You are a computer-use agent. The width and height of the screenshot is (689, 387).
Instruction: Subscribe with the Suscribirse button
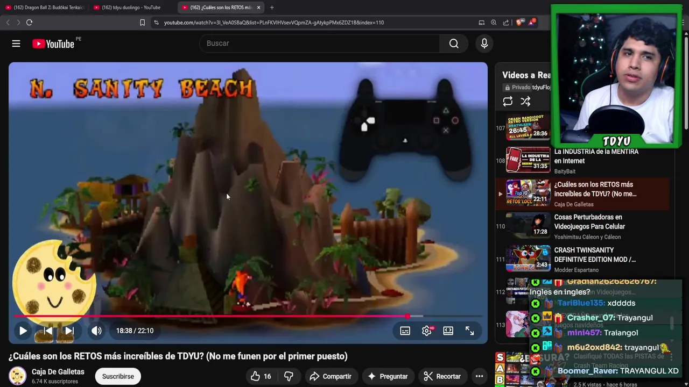(x=118, y=376)
